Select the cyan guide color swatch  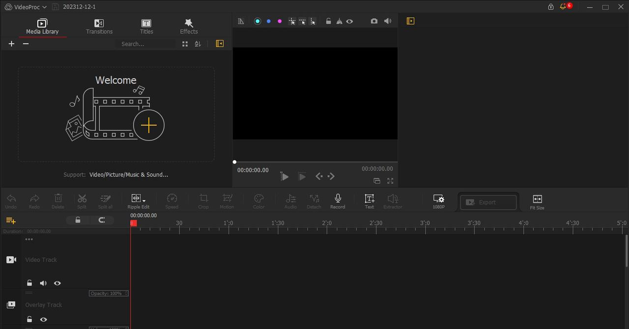click(257, 21)
